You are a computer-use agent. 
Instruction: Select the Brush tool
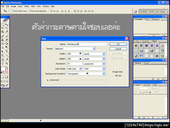click(x=7, y=36)
